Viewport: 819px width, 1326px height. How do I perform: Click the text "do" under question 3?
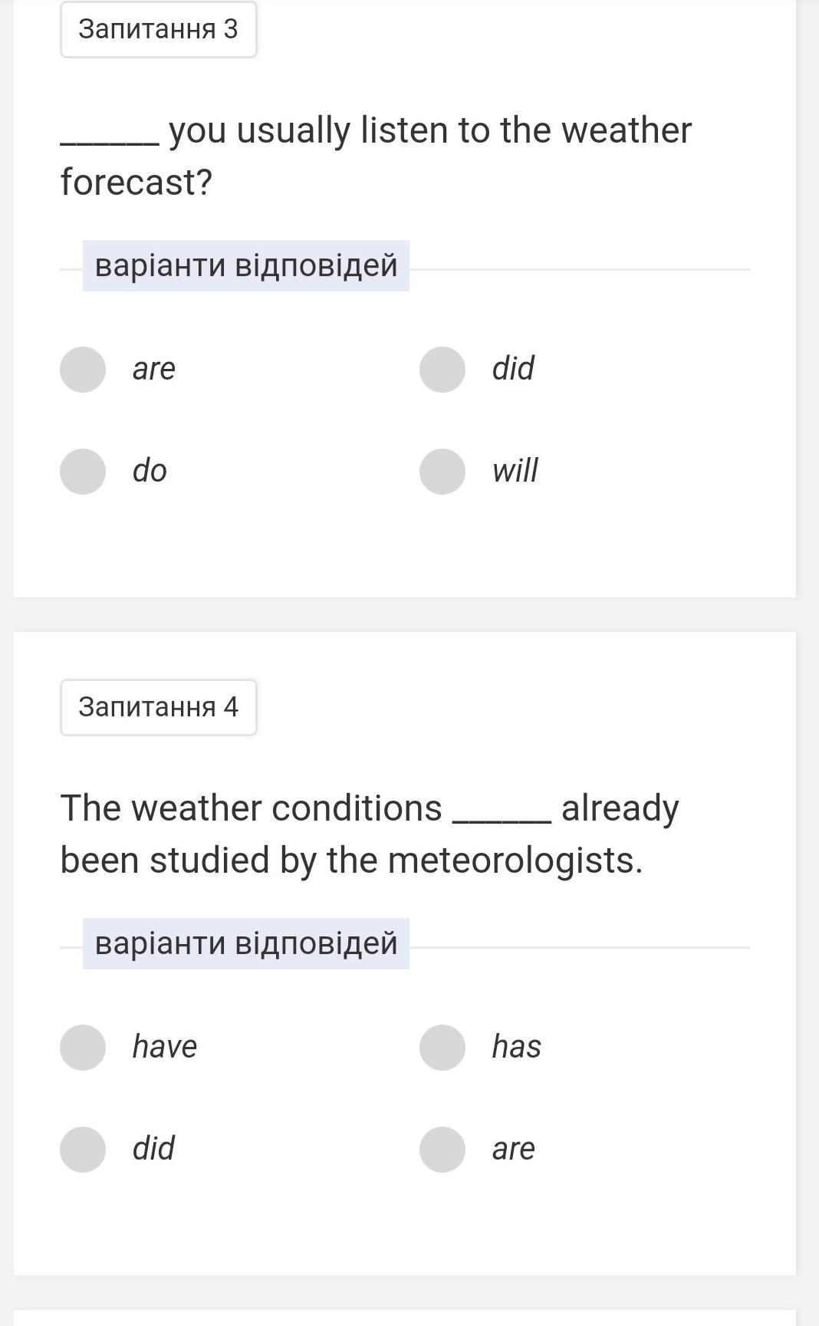[x=150, y=470]
